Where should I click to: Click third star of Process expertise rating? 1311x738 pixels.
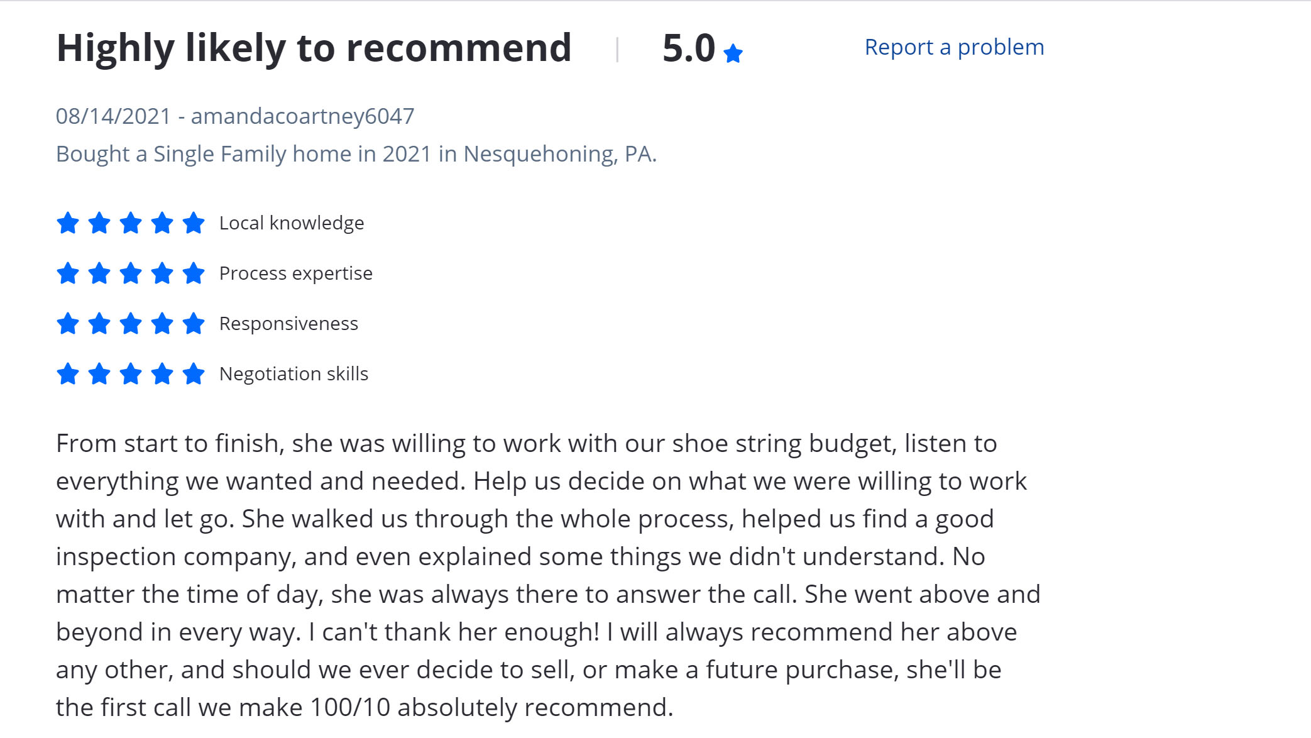tap(131, 273)
